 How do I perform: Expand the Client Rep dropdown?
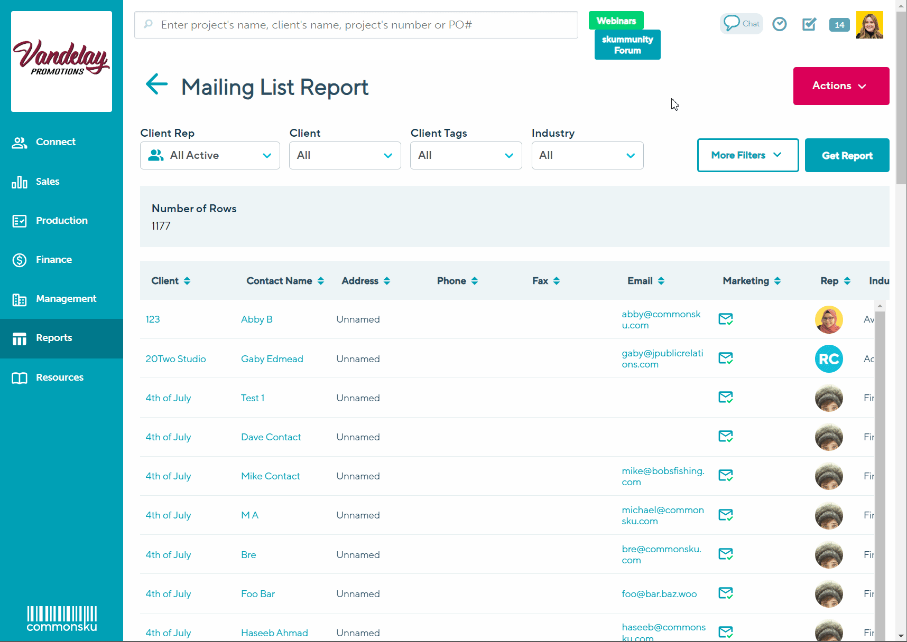[x=210, y=155]
